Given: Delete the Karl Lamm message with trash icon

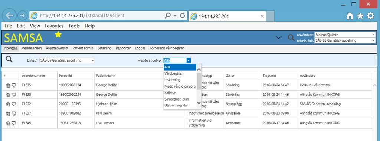Looking at the screenshot, I should coord(8,114).
